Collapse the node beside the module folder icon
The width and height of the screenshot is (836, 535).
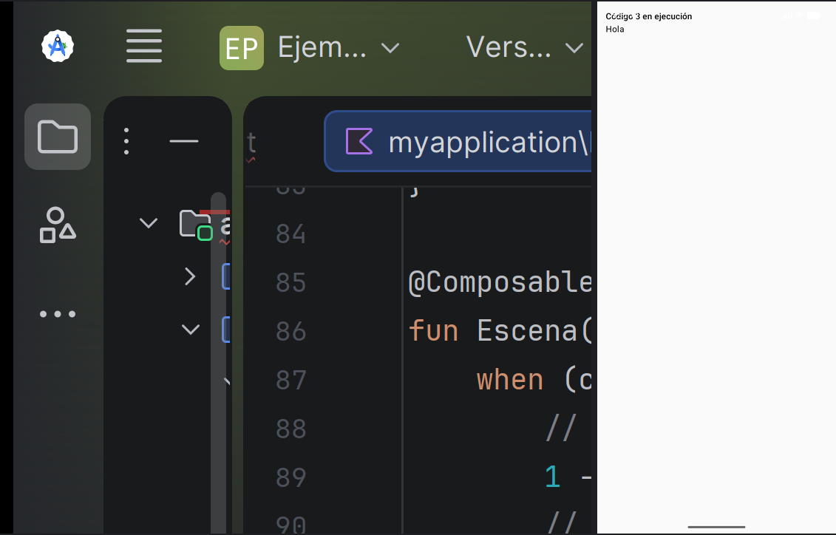point(149,222)
